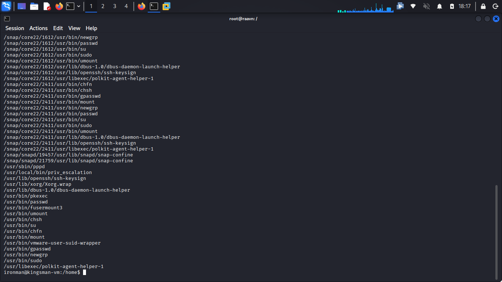
Task: Lock the screen with the padlock icon
Action: [x=483, y=6]
